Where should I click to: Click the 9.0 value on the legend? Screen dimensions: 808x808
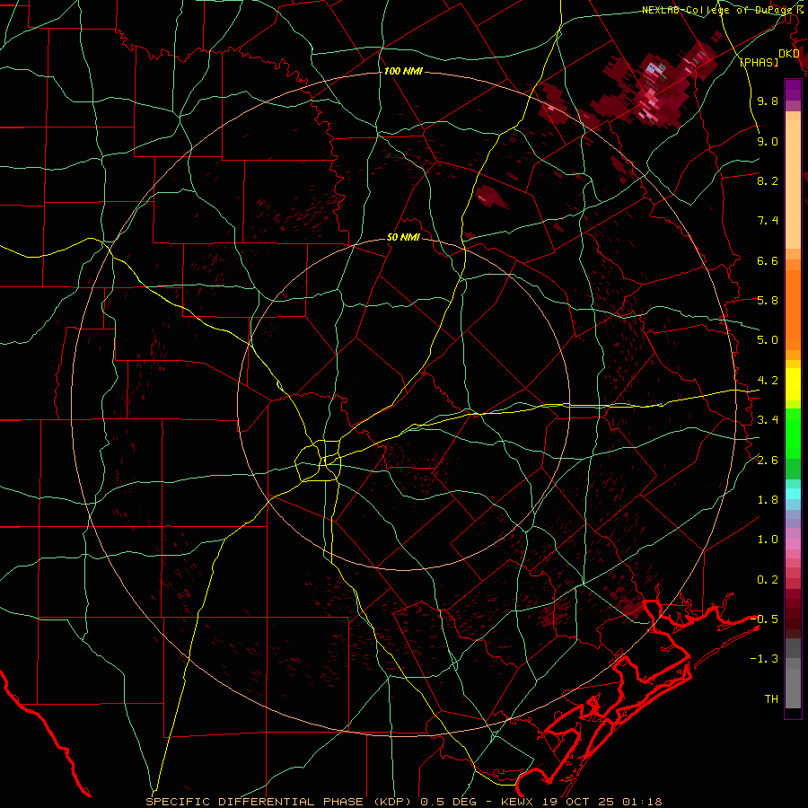(768, 141)
